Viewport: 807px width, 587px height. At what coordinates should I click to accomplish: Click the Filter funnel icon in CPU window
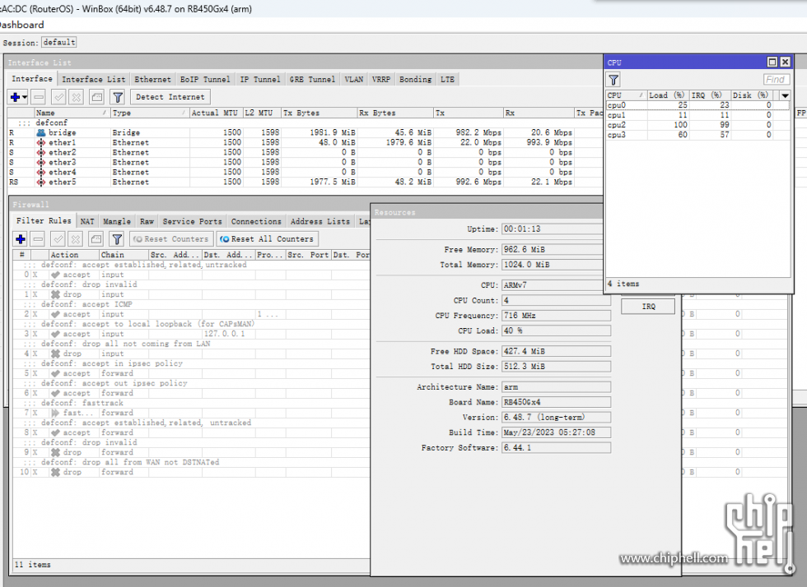click(x=613, y=80)
